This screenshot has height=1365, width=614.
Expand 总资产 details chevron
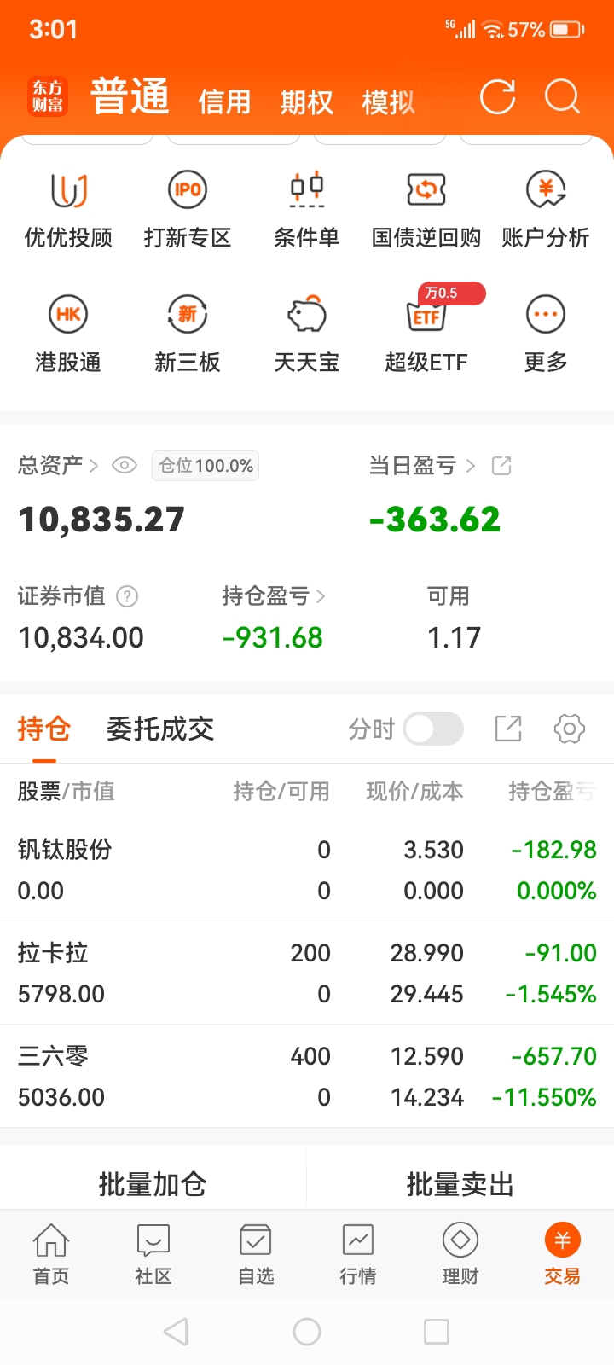pyautogui.click(x=94, y=466)
